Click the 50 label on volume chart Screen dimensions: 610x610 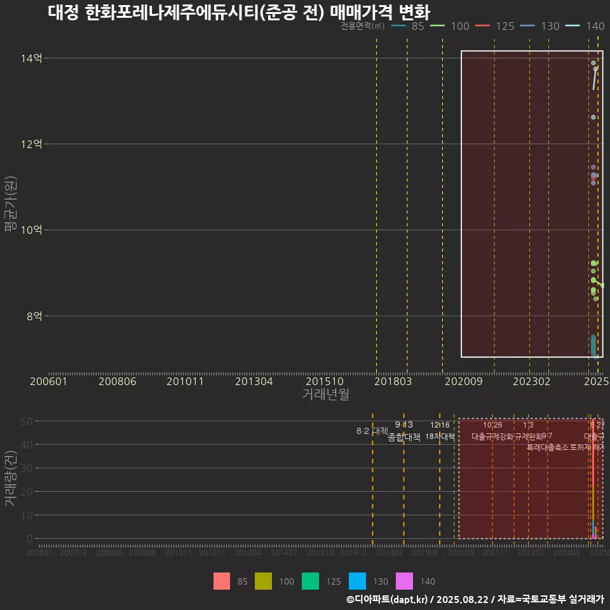[27, 421]
